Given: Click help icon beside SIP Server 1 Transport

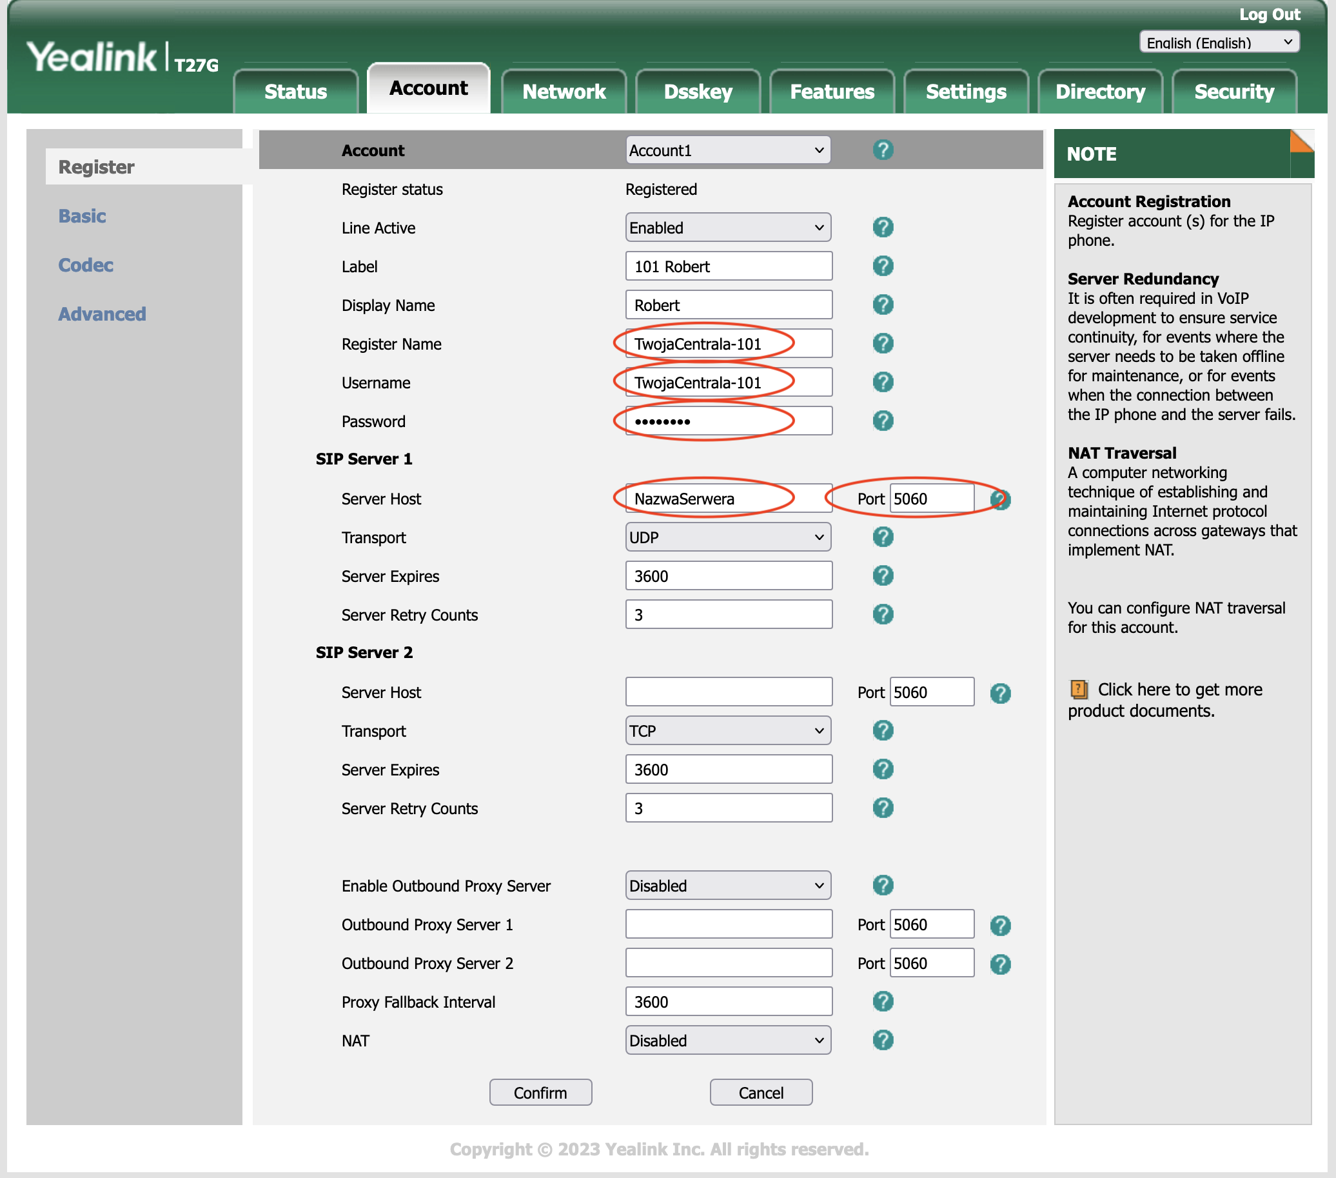Looking at the screenshot, I should [x=882, y=537].
